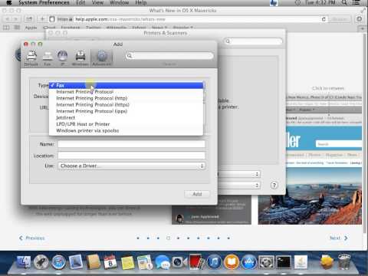Choose Windows printer via spoolss type
Viewport: 368px width, 276px height.
pos(127,130)
